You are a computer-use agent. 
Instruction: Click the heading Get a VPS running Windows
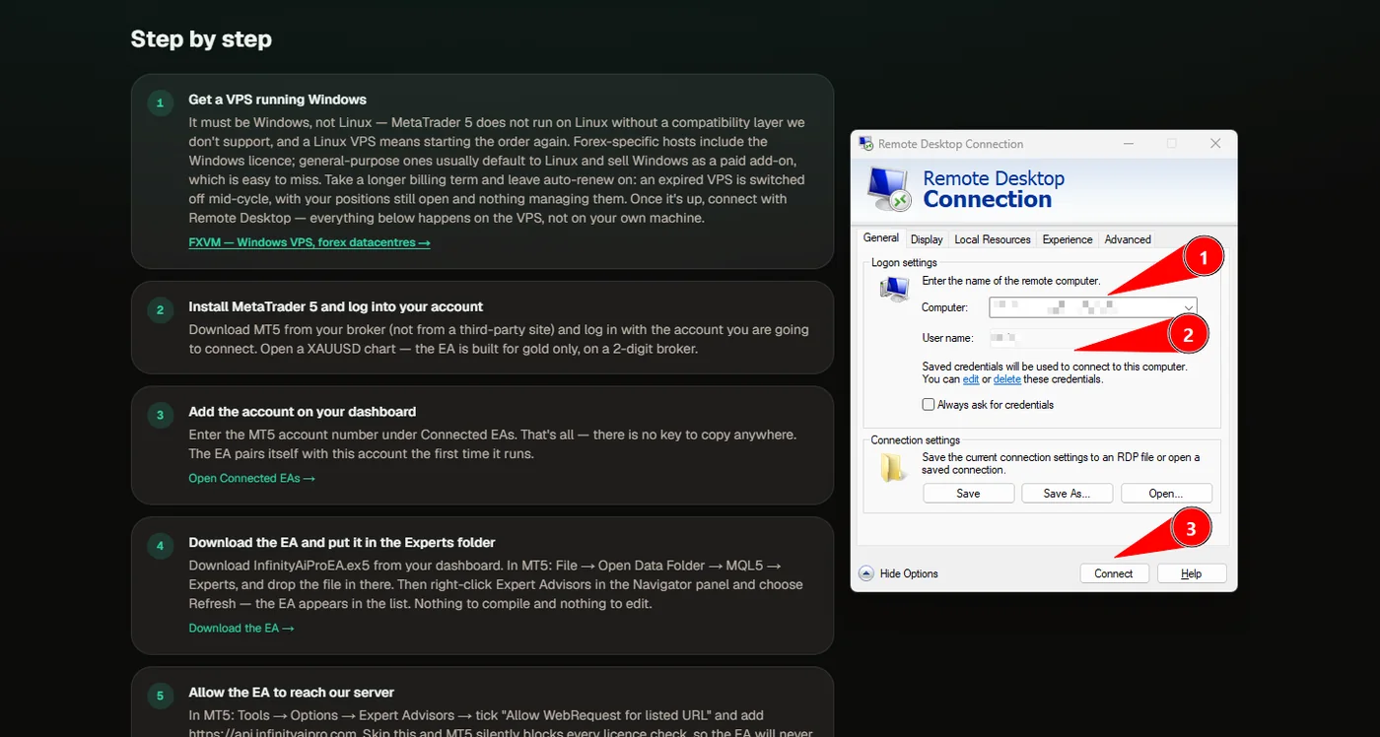(x=278, y=100)
